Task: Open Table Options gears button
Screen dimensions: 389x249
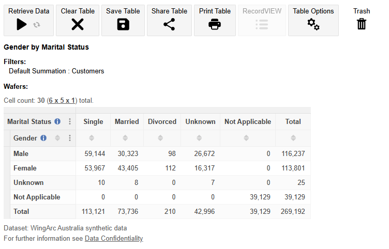Action: pos(313,20)
